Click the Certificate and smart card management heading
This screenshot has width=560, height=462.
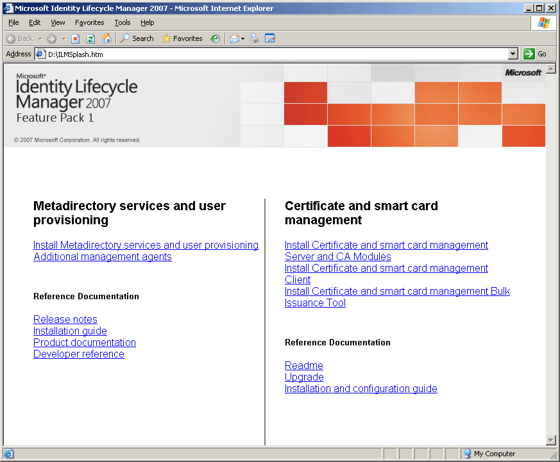361,213
